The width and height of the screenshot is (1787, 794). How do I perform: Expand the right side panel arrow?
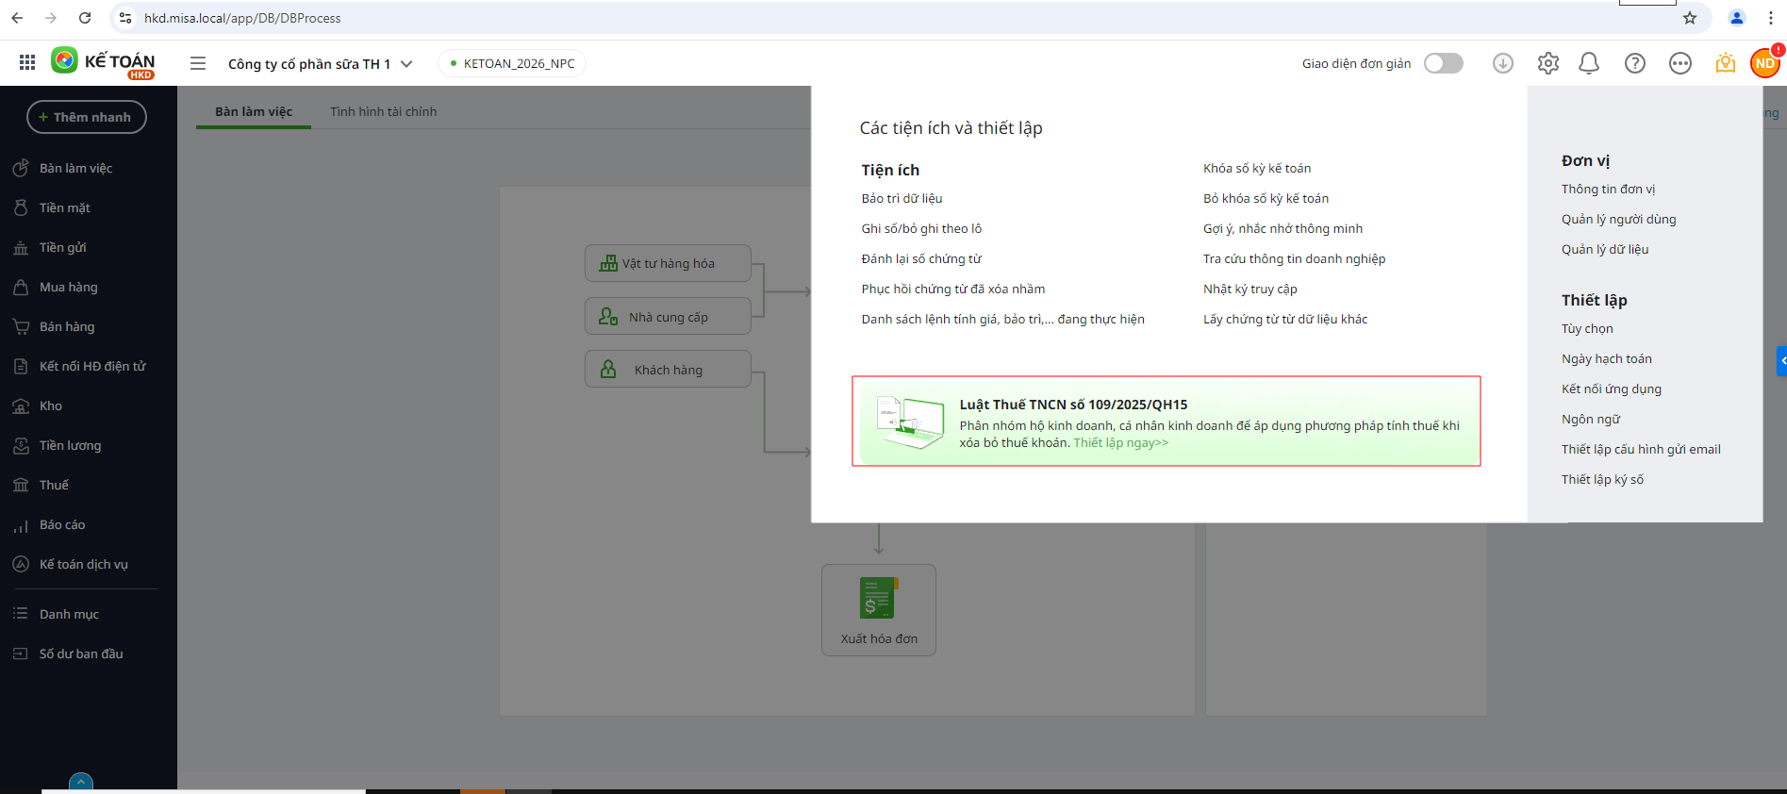point(1781,361)
